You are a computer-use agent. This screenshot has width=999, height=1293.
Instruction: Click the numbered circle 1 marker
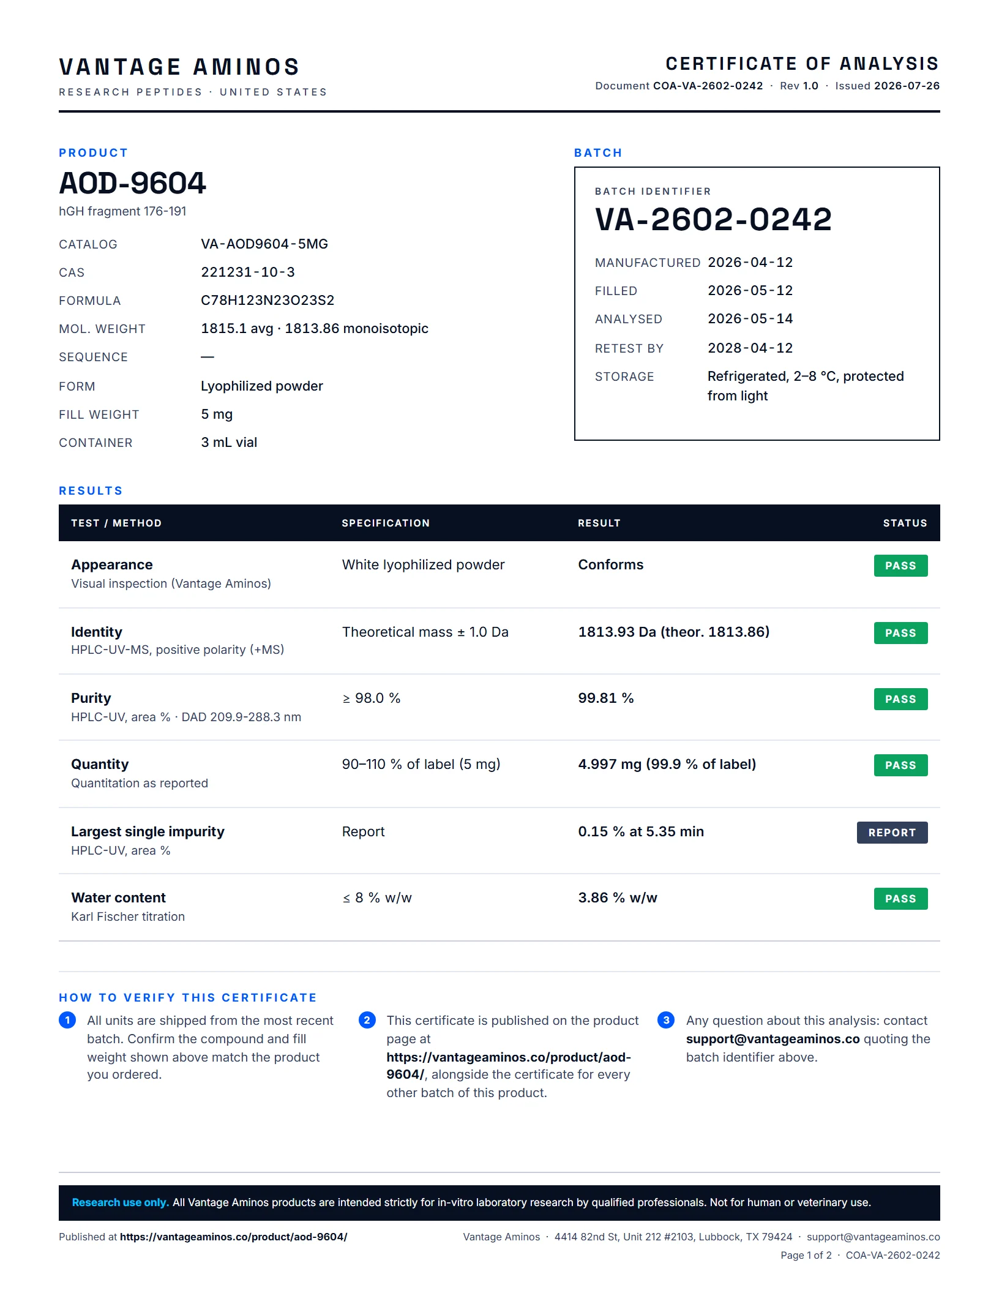pyautogui.click(x=67, y=1020)
